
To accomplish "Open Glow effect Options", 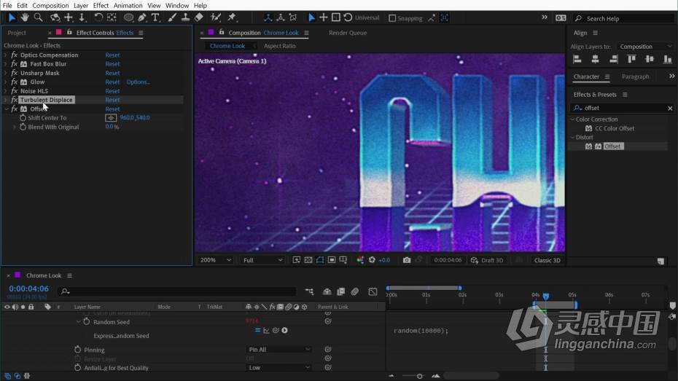I will coord(138,82).
